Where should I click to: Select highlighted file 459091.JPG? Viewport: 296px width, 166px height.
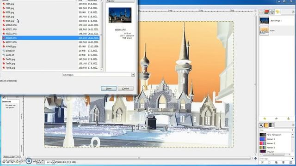pos(50,38)
